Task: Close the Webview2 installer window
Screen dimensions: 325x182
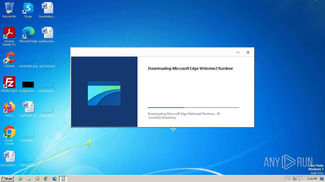Action: pyautogui.click(x=248, y=52)
